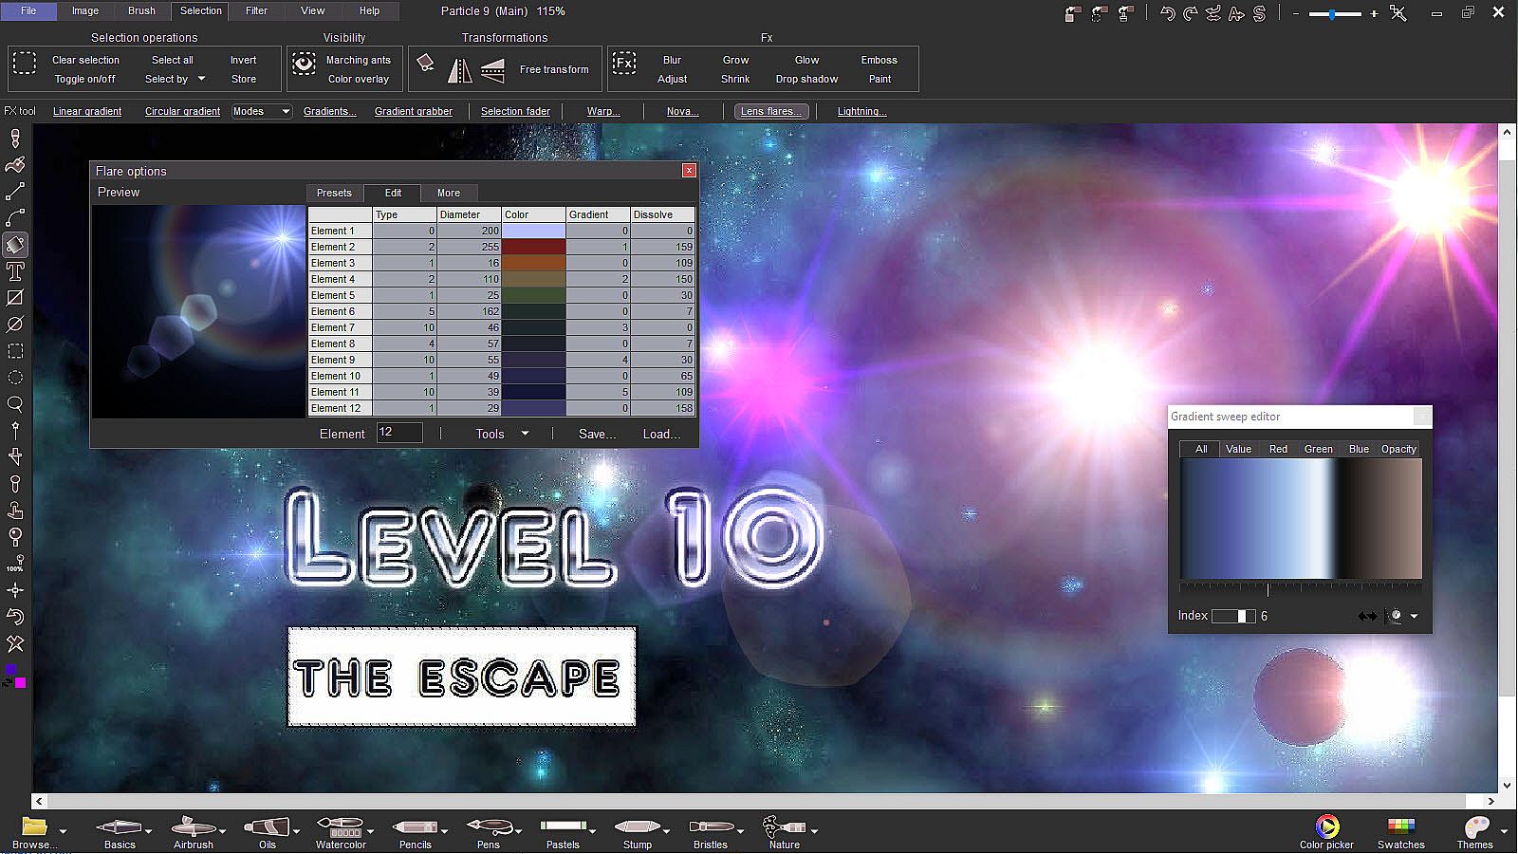Click Toggle on/off for selection
This screenshot has height=854, width=1518.
pyautogui.click(x=84, y=79)
